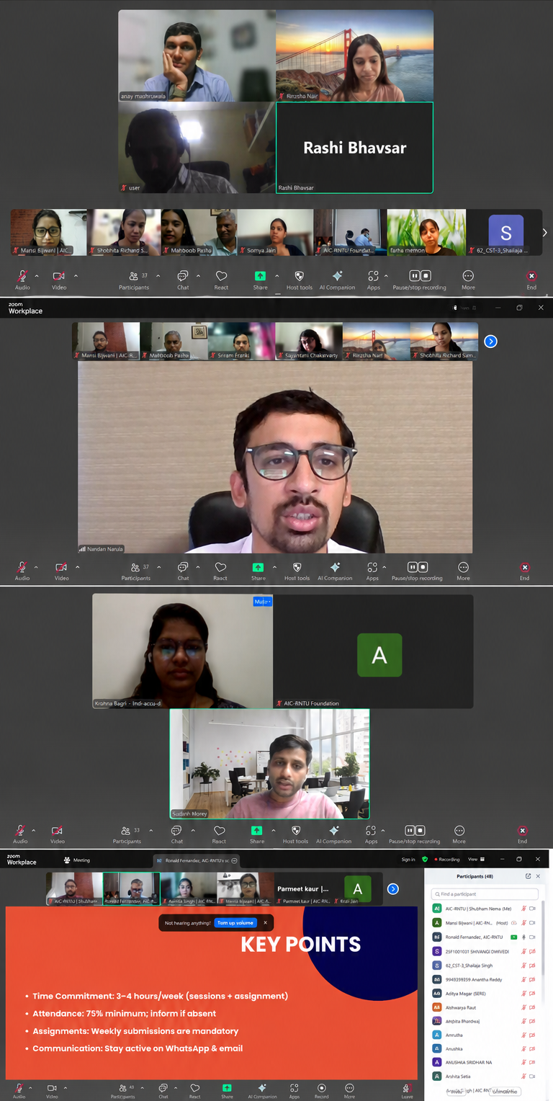Open Participants list showing 49 in toolbar

tap(122, 1090)
